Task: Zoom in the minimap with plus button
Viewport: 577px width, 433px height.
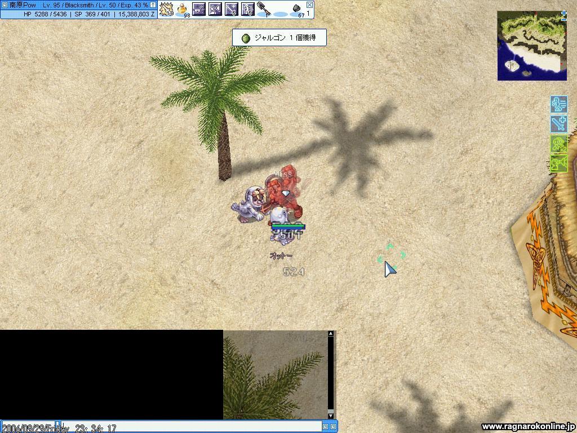Action: pyautogui.click(x=564, y=14)
